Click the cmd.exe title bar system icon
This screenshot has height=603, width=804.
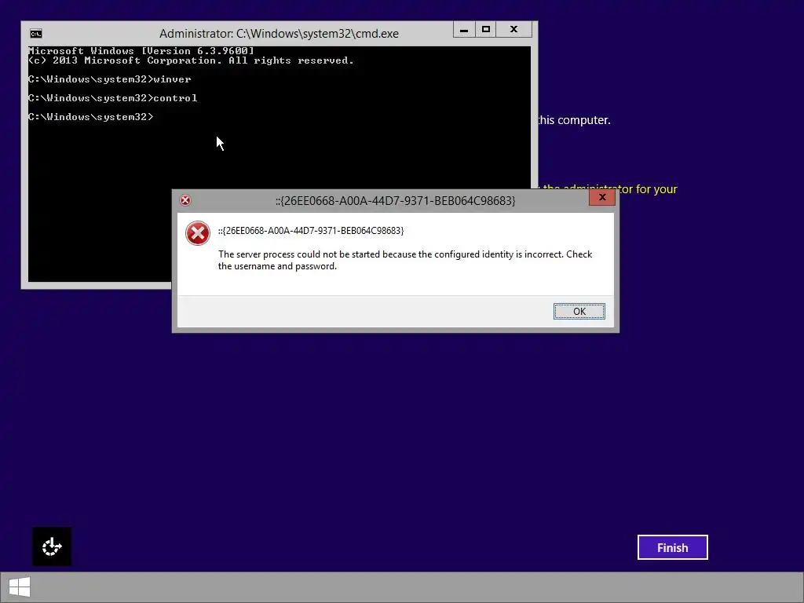(36, 34)
